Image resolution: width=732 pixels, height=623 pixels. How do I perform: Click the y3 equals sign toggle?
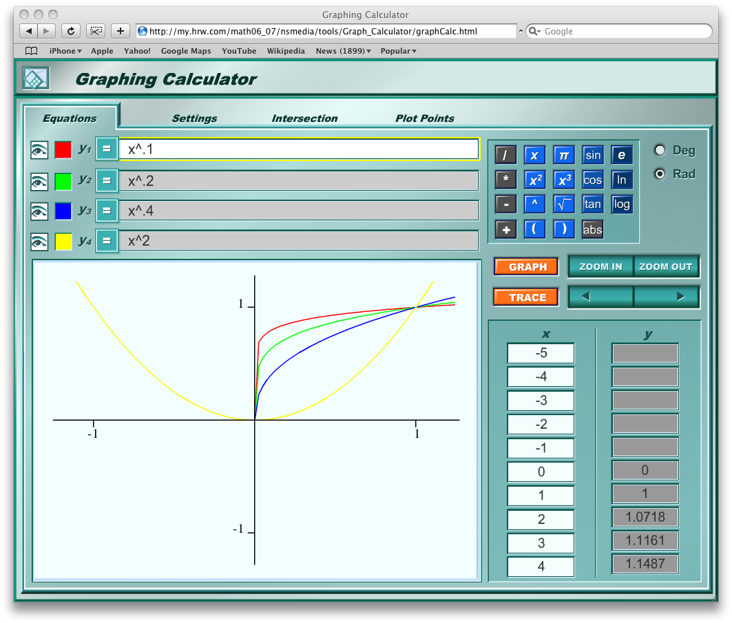click(107, 211)
